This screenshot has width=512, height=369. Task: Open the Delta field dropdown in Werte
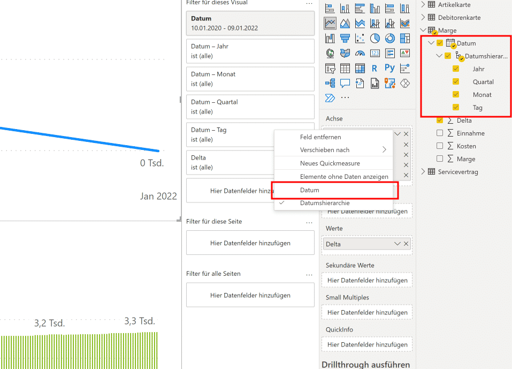pyautogui.click(x=397, y=244)
